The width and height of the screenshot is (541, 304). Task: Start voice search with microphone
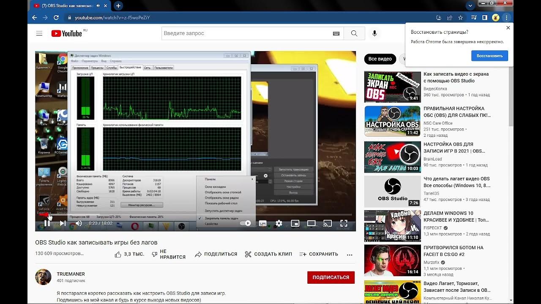pyautogui.click(x=374, y=33)
